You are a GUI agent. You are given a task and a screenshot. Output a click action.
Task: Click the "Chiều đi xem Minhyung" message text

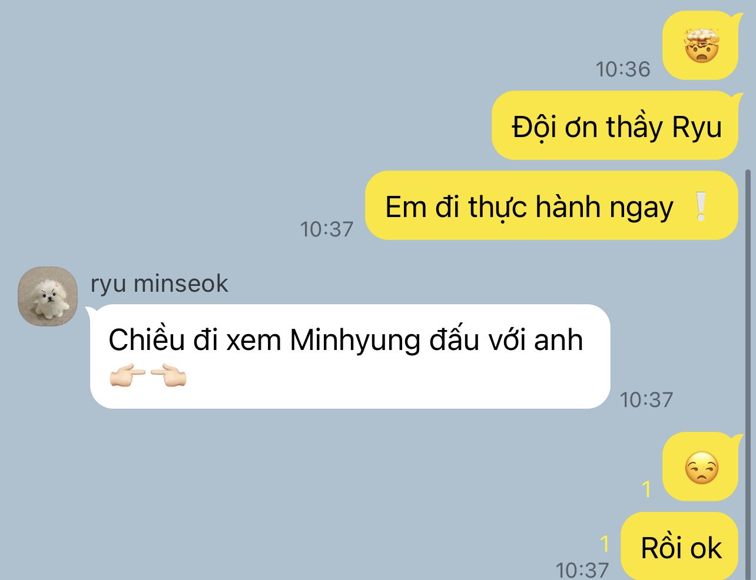346,340
